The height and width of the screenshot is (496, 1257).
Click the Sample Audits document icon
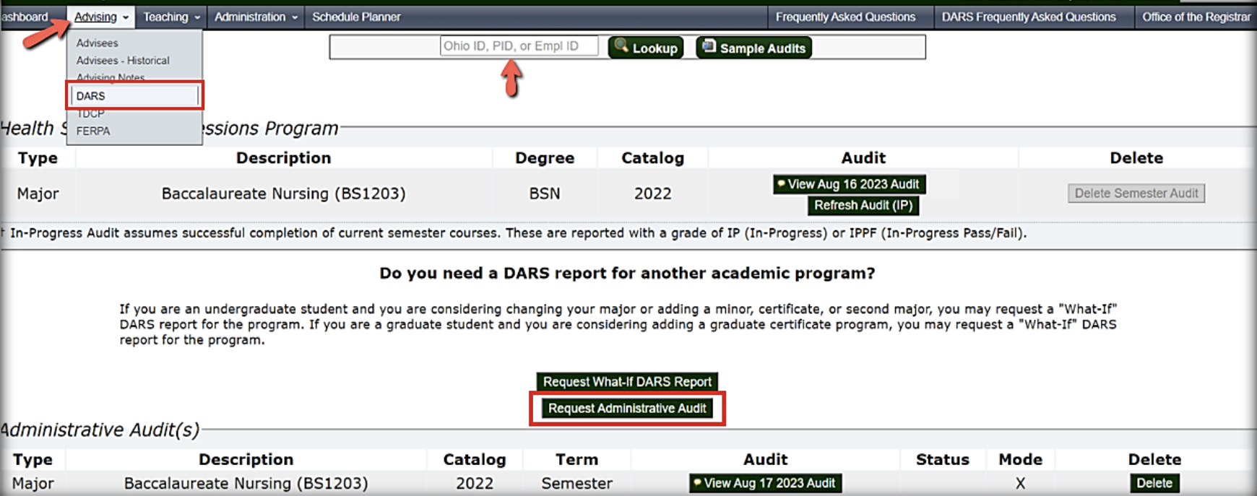point(709,47)
